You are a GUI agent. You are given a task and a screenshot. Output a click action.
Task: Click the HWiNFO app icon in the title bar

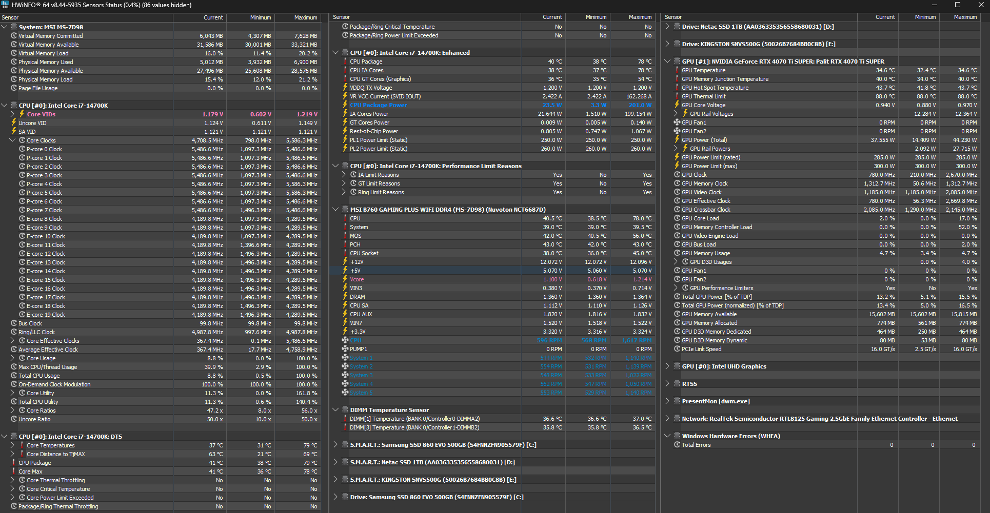click(x=6, y=5)
